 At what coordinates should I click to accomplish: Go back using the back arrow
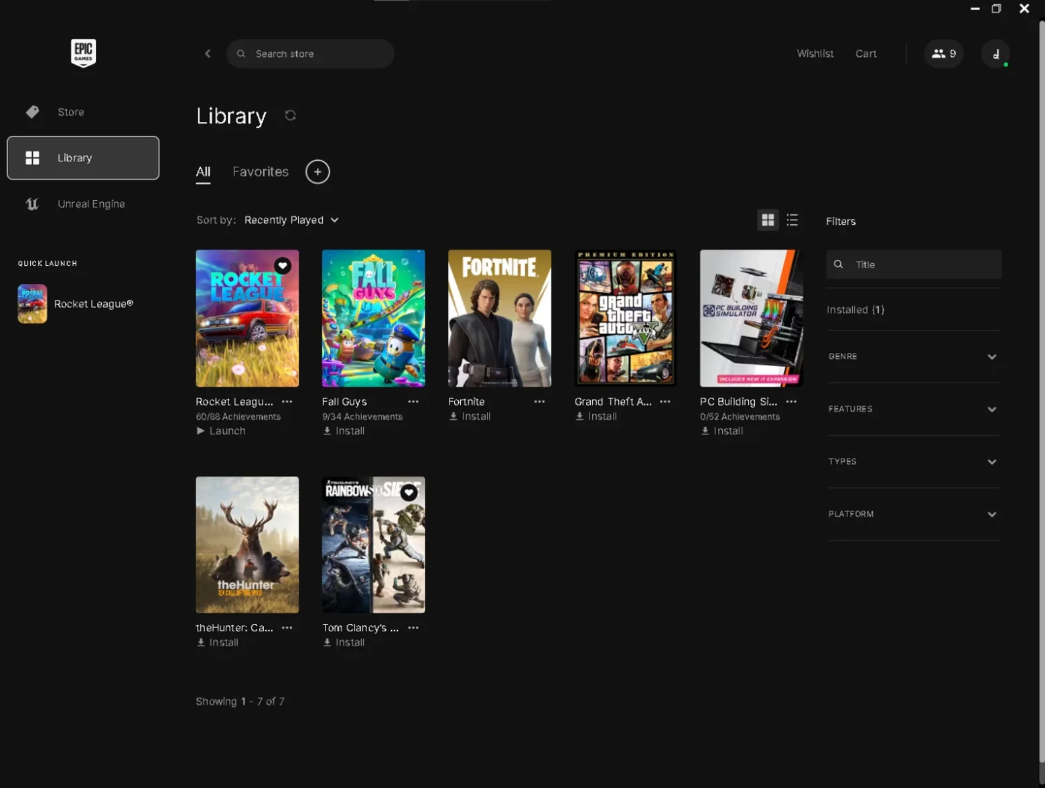pos(208,54)
